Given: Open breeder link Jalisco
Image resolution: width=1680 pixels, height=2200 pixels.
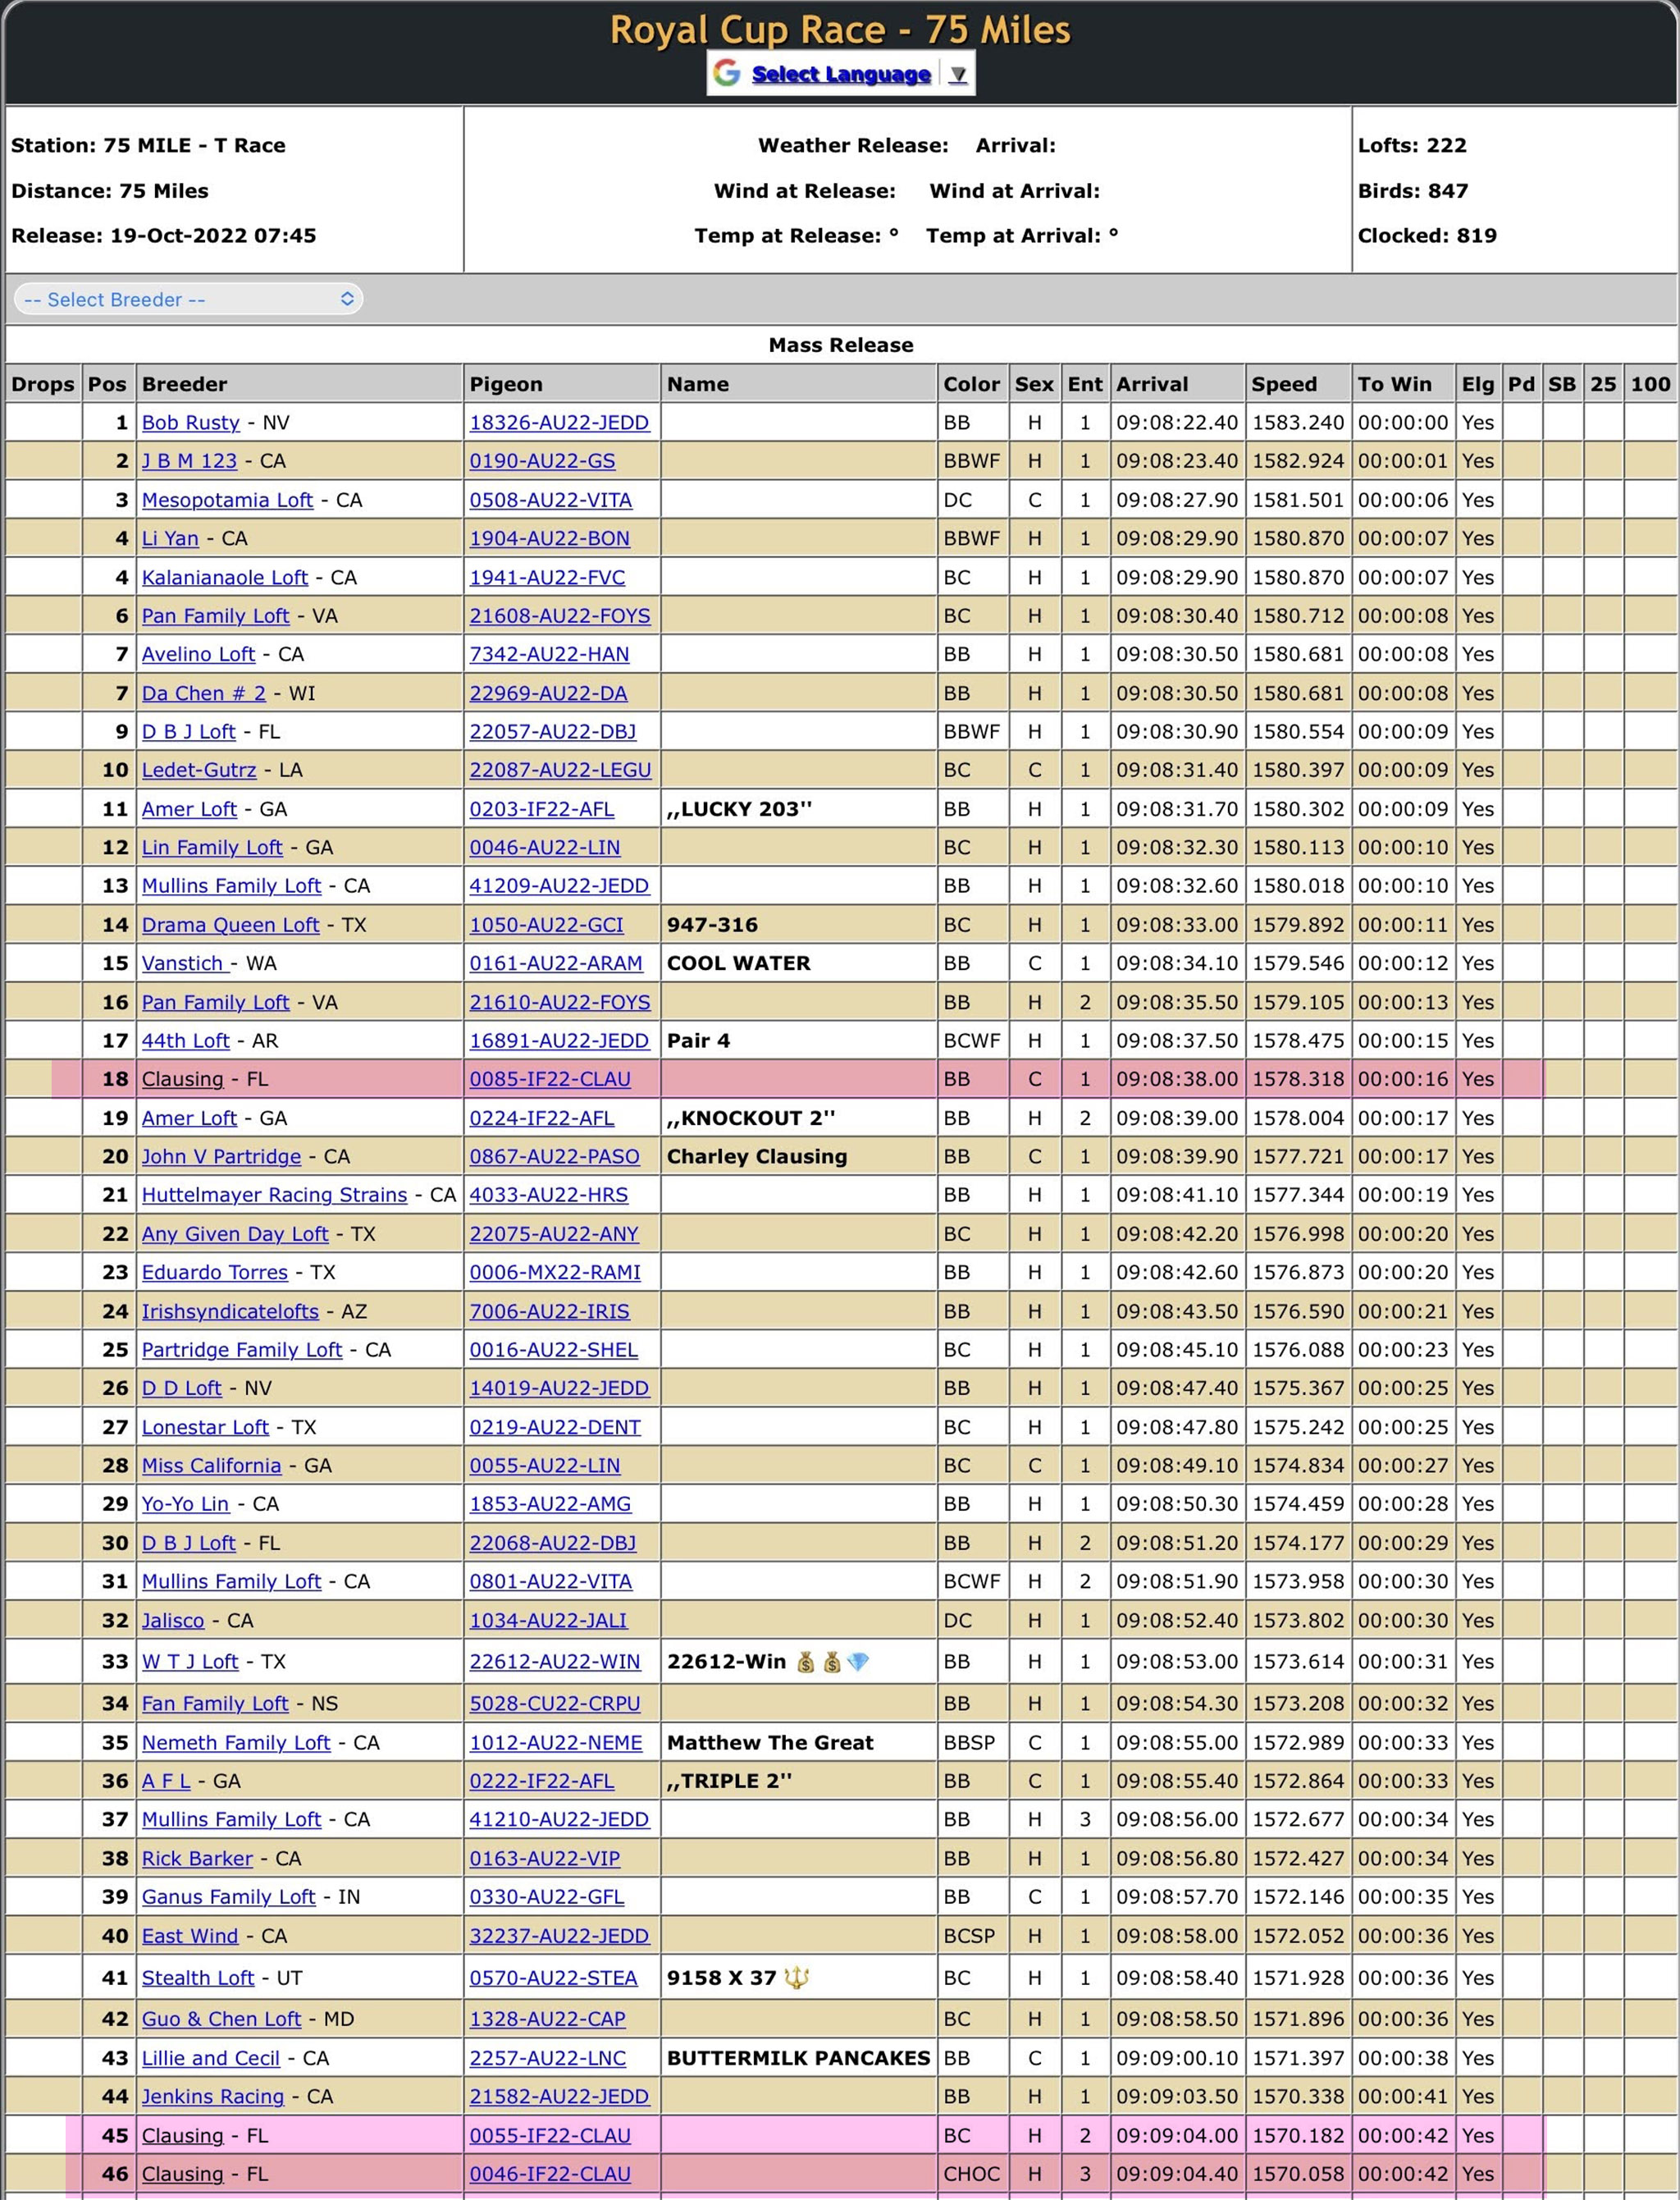Looking at the screenshot, I should click(173, 1621).
